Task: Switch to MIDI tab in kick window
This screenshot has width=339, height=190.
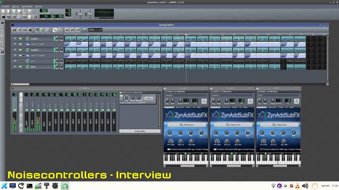Action: pyautogui.click(x=292, y=107)
